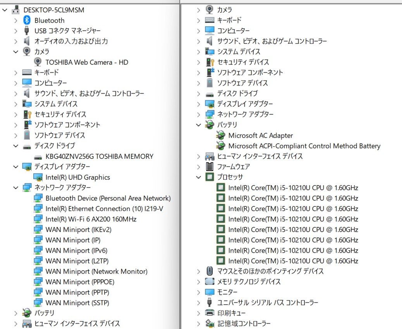Click the Intel(R) Wi-Fi 6 AX200 adapter icon

37,219
